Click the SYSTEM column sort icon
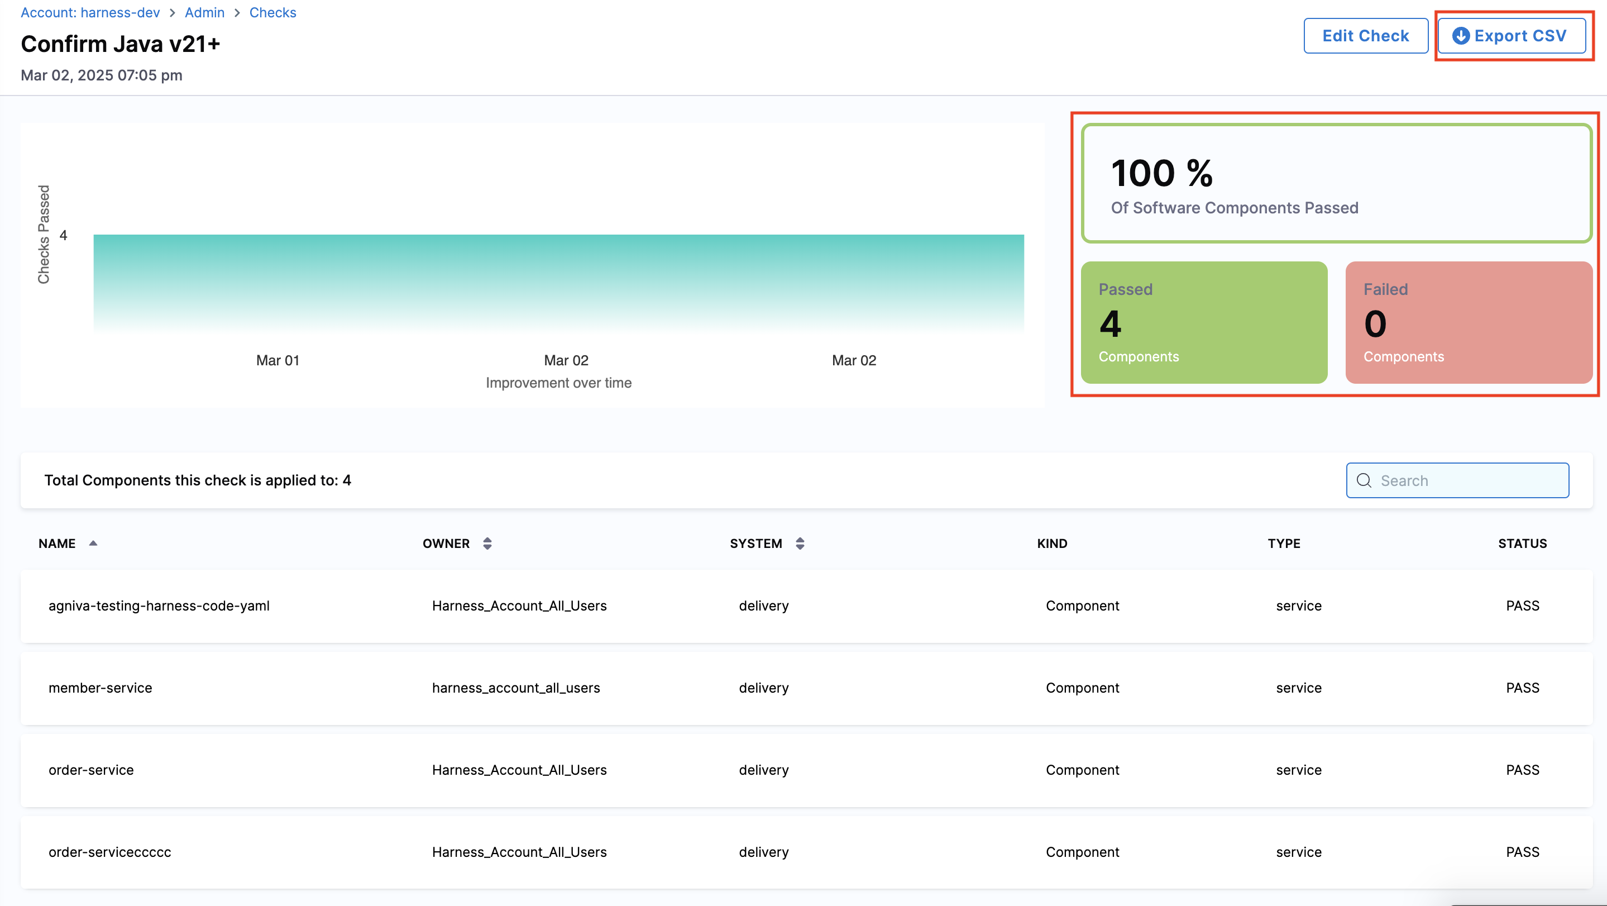1607x906 pixels. 800,543
